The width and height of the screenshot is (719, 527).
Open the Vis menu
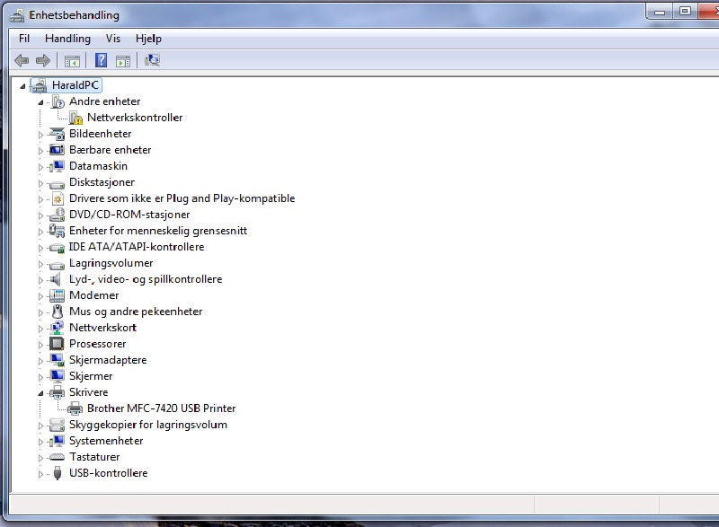tap(113, 39)
